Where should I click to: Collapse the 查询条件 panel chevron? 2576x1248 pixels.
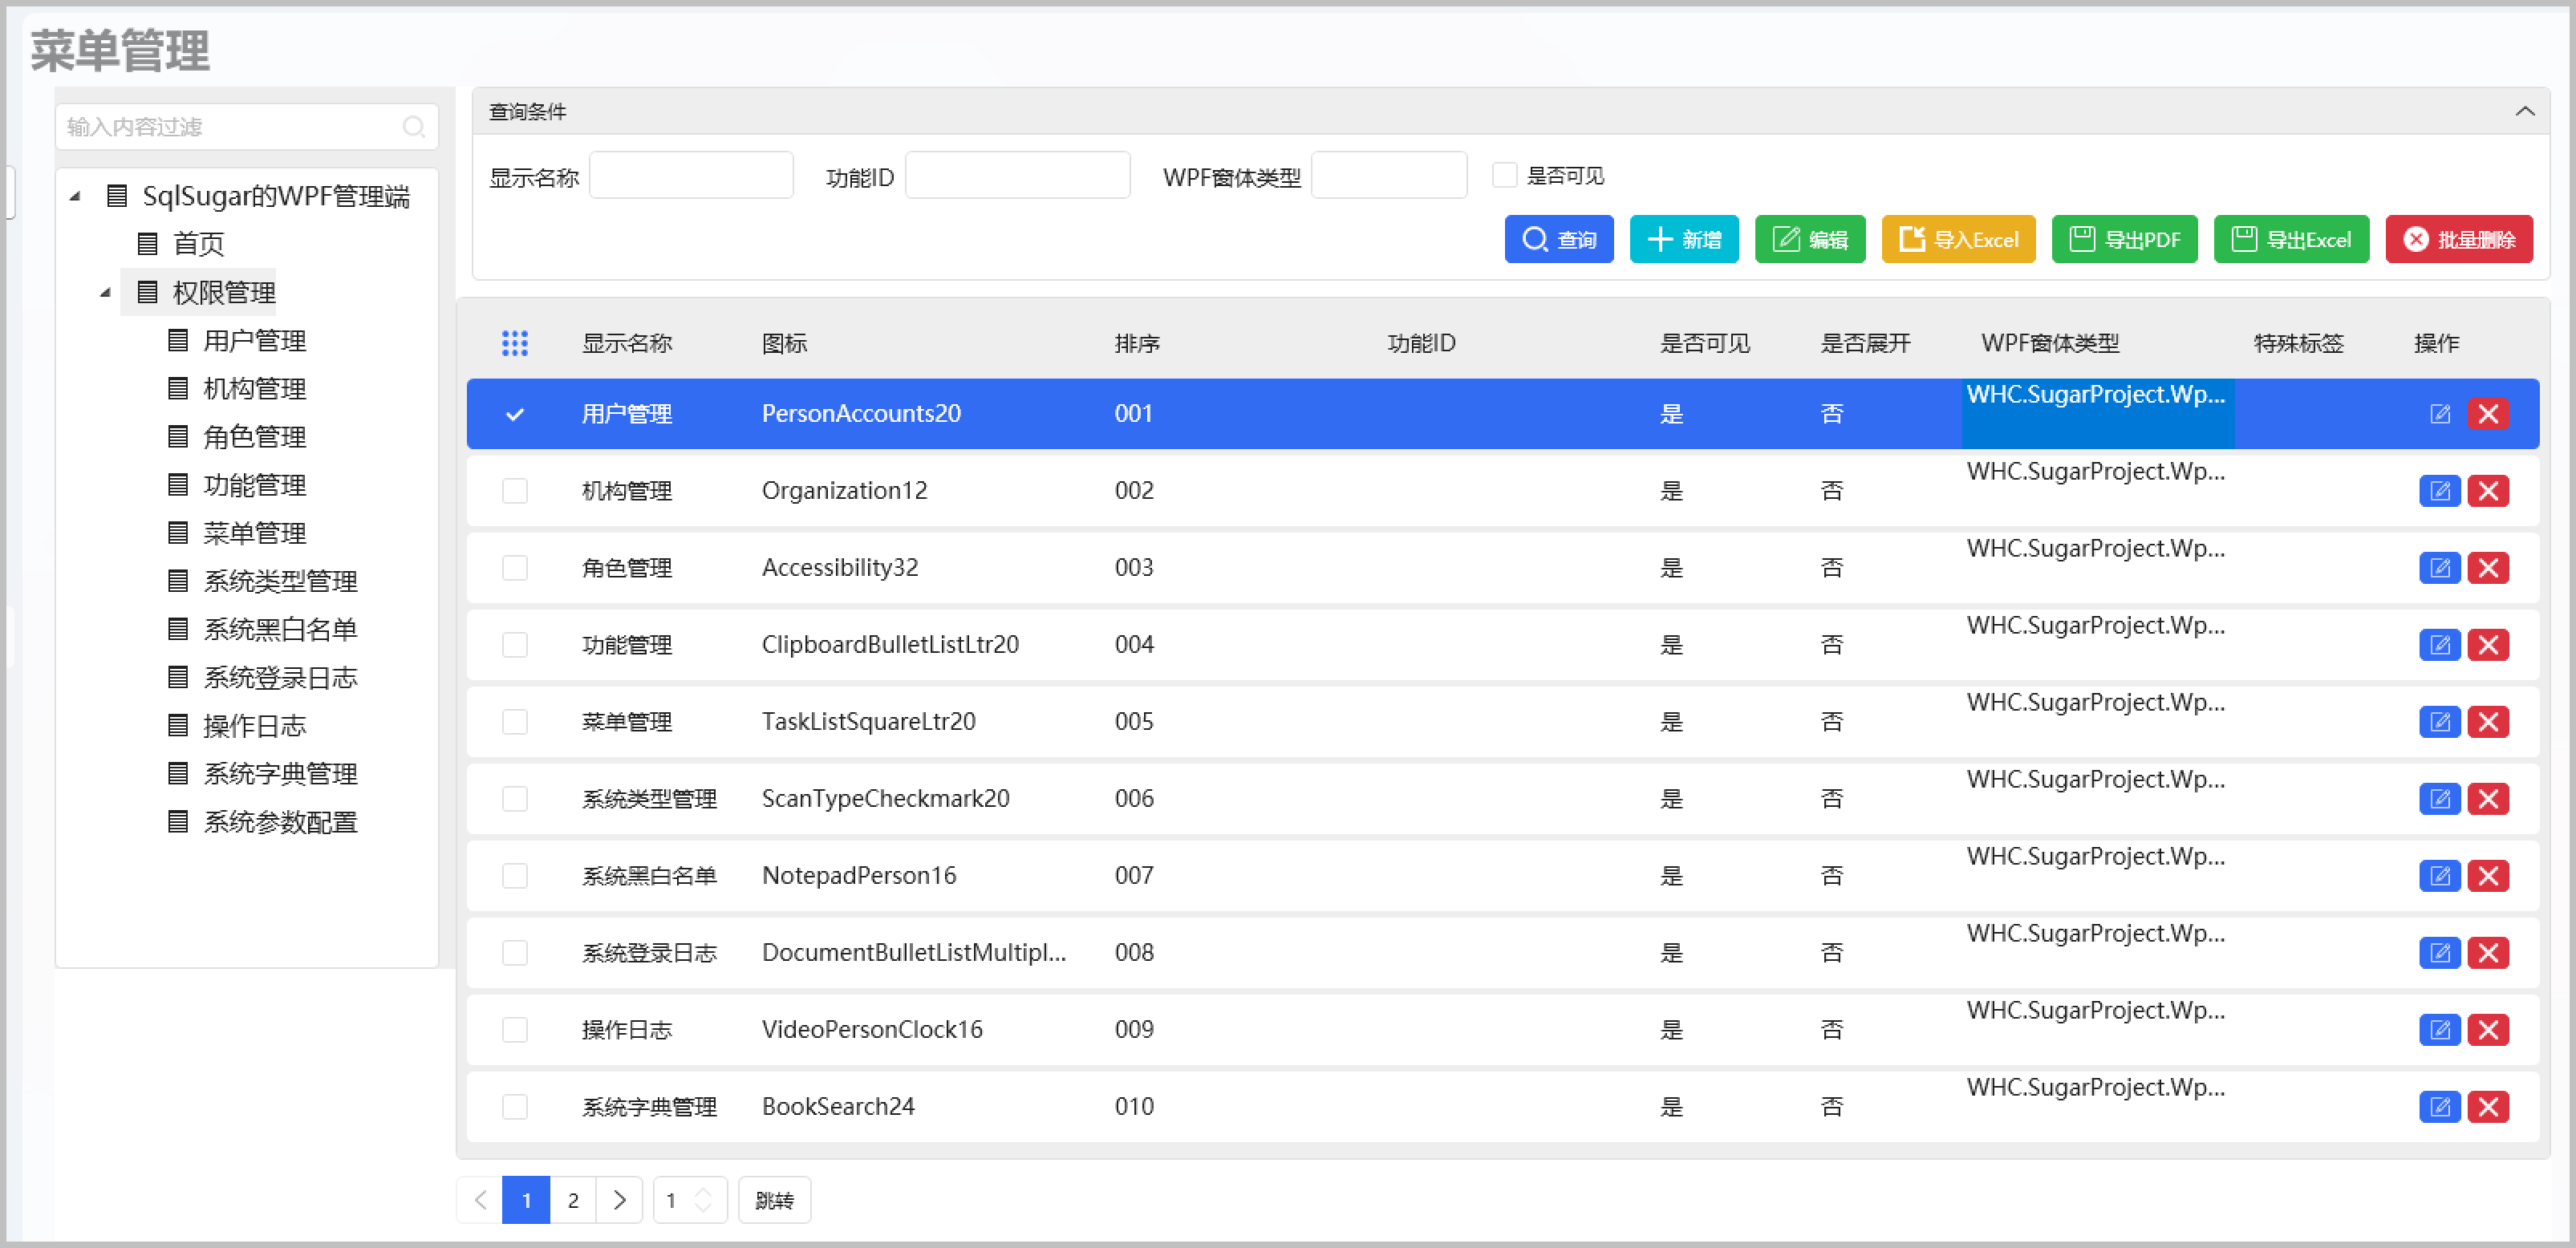click(x=2524, y=111)
